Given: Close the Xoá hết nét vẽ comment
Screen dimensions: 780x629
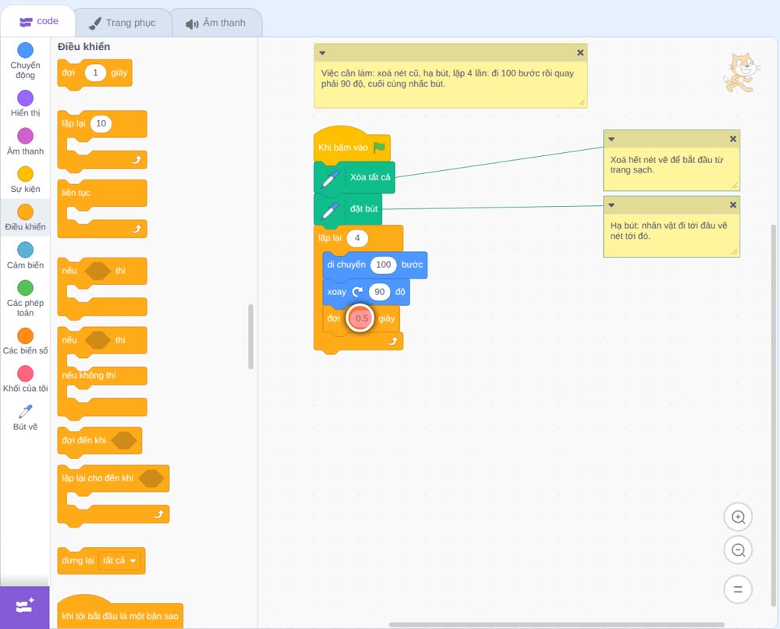Looking at the screenshot, I should [x=732, y=140].
